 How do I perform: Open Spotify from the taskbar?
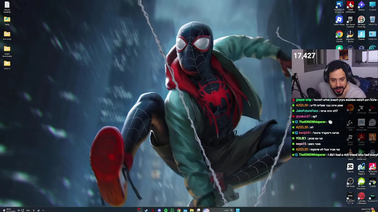pos(166,210)
